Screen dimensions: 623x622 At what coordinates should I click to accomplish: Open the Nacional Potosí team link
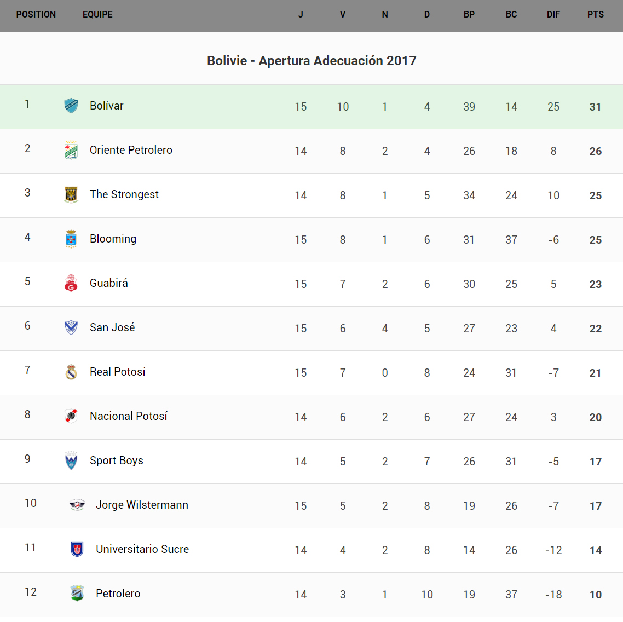coord(128,416)
